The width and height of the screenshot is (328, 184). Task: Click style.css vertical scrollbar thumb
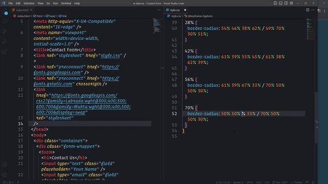tap(316, 117)
